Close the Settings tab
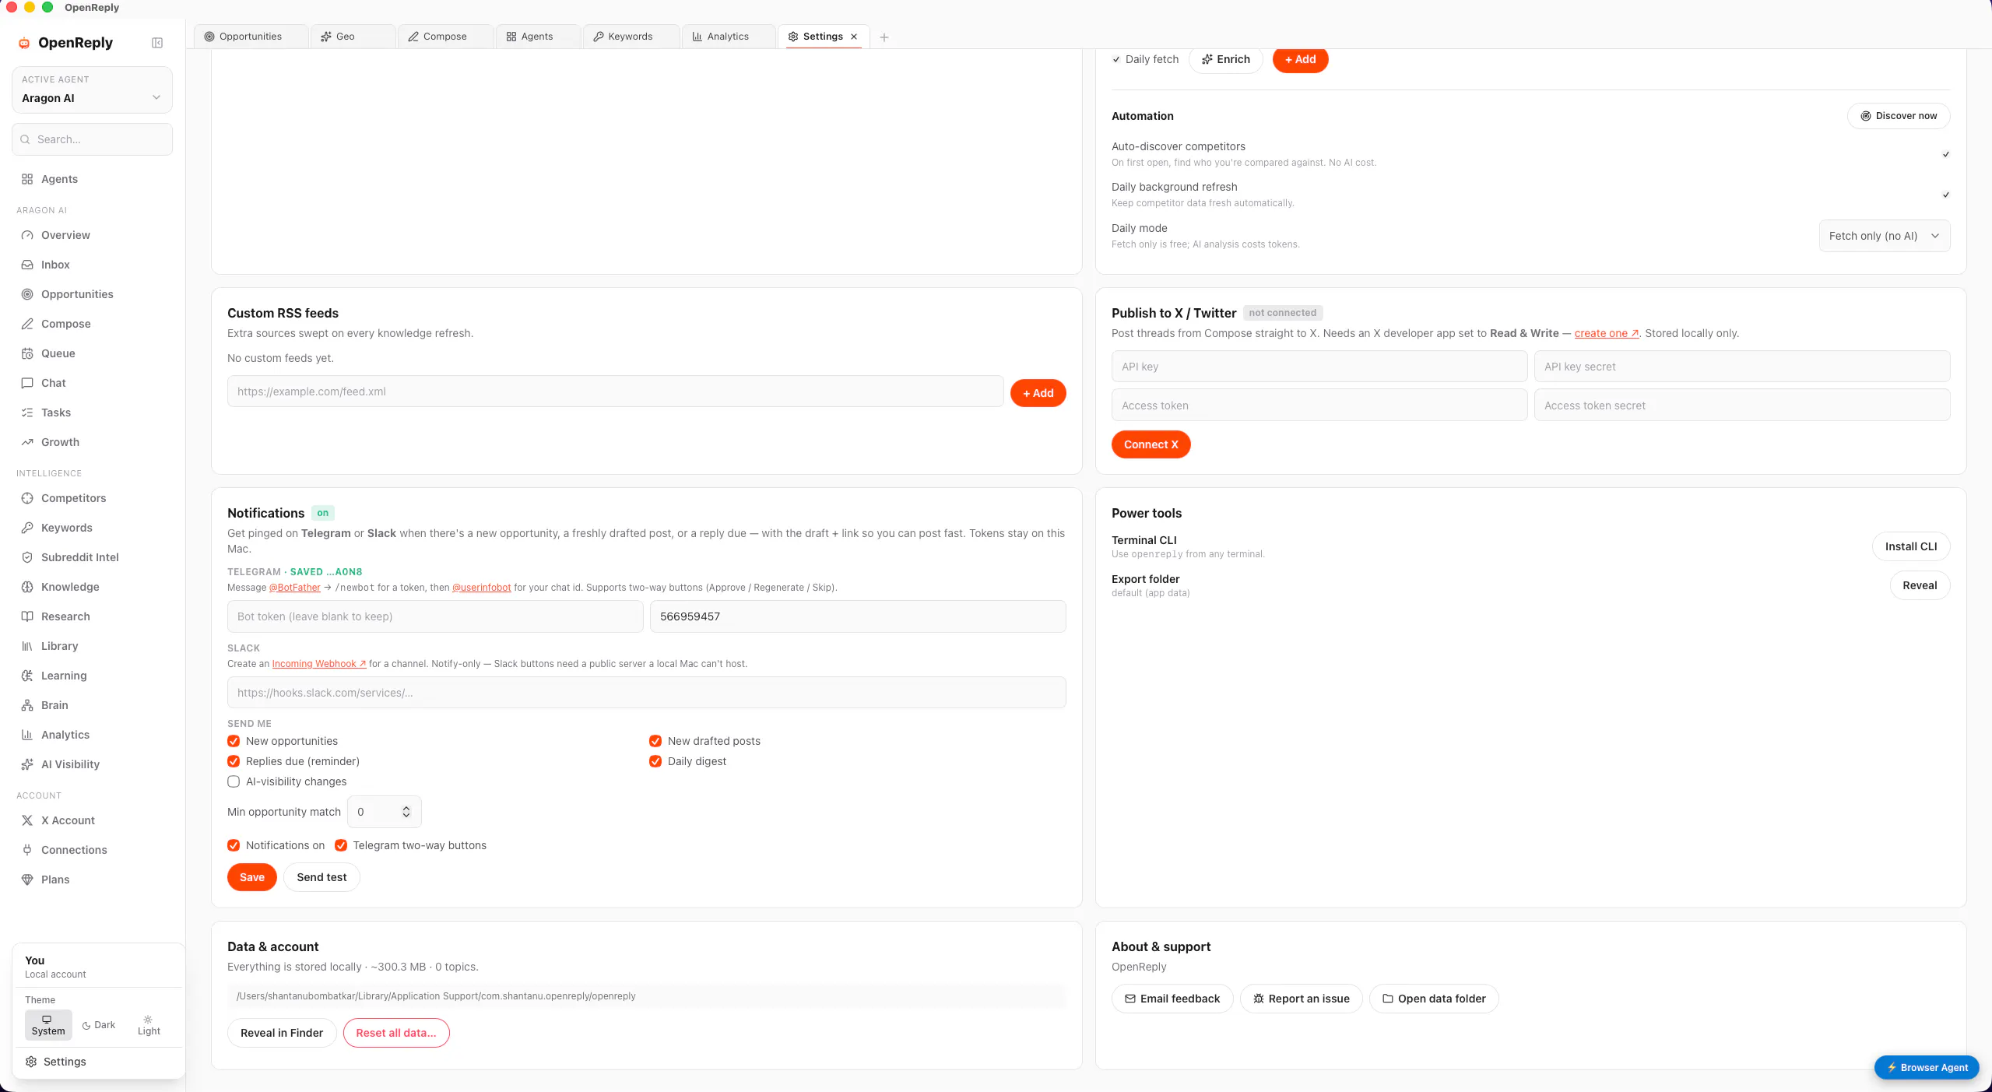Screen dimensions: 1992x1092 coord(854,37)
